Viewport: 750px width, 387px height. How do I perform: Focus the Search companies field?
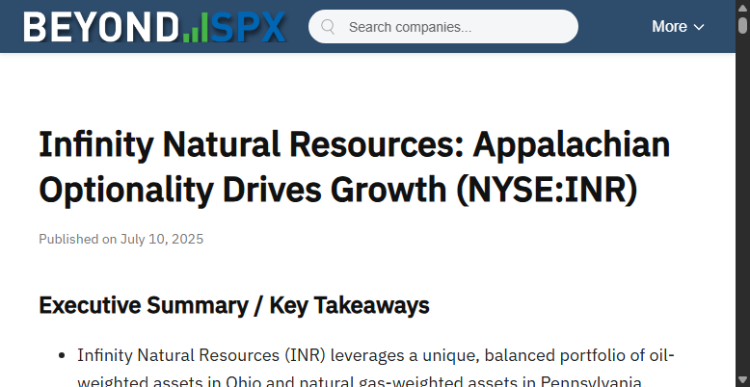pyautogui.click(x=442, y=27)
